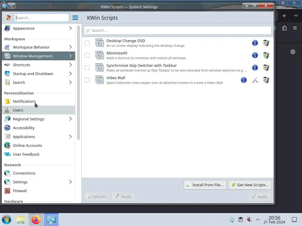
Task: Enable Synchronize Skip Switcher with Taskbar checkbox
Action: (87, 68)
